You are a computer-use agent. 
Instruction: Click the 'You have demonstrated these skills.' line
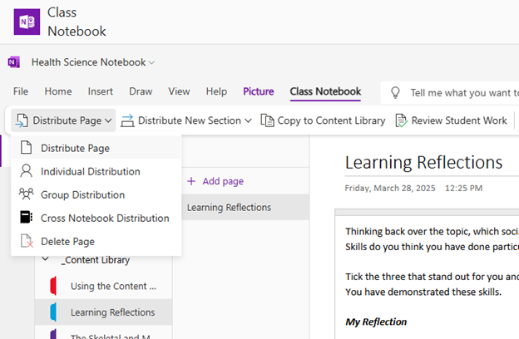(x=423, y=292)
